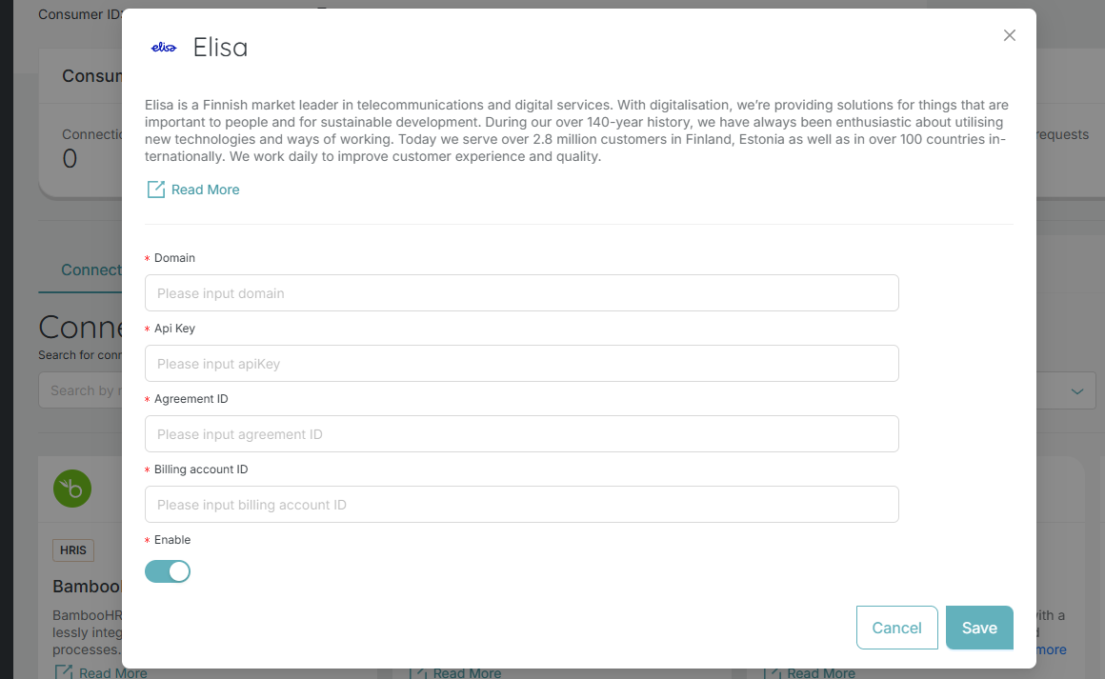
Task: Toggle the Enable switch off
Action: (x=168, y=571)
